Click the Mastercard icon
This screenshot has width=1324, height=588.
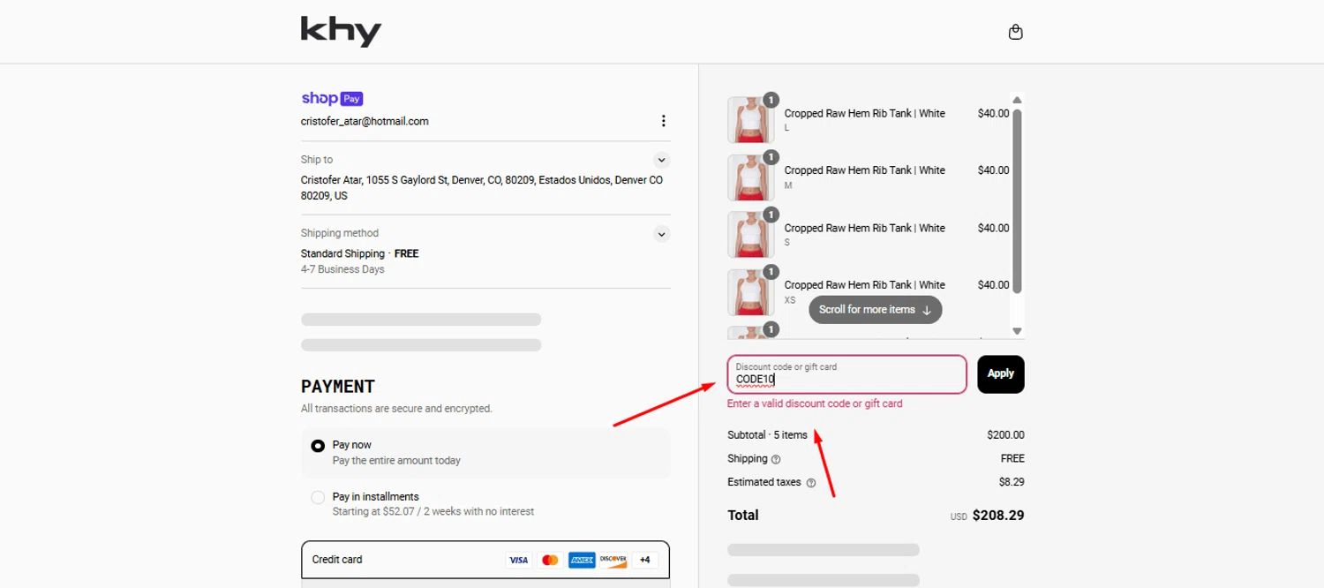point(550,560)
